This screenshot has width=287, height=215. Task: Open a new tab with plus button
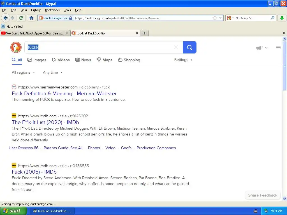point(145,33)
